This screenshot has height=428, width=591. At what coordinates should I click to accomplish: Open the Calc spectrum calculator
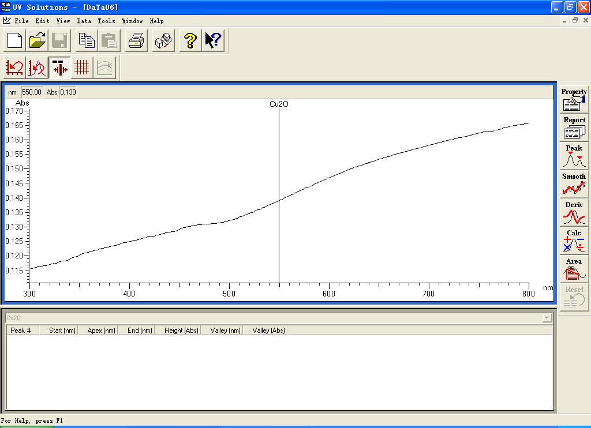574,241
